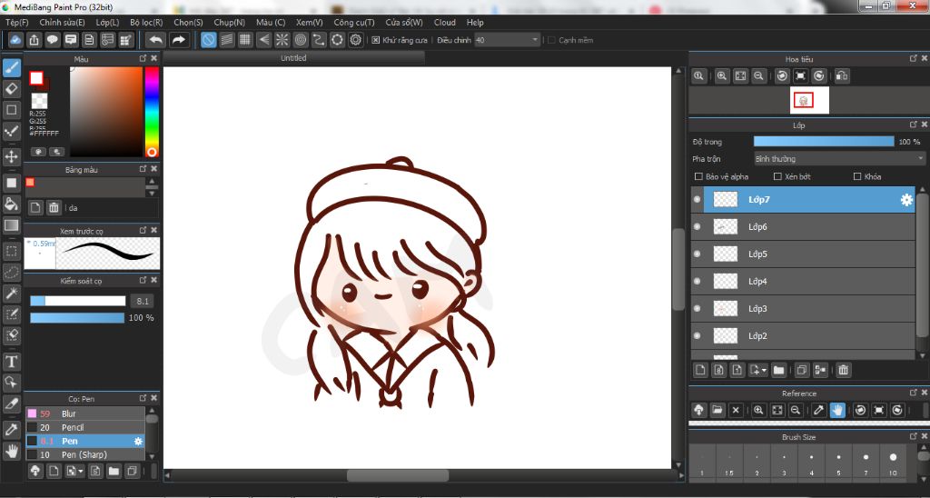Image resolution: width=930 pixels, height=498 pixels.
Task: Open the Bộ lọc(R) menu
Action: [146, 23]
